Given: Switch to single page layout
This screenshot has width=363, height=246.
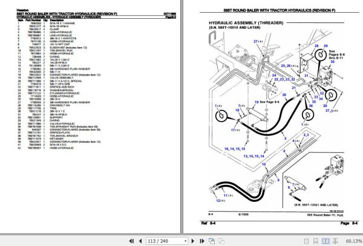Looking at the screenshot, I should [x=306, y=241].
